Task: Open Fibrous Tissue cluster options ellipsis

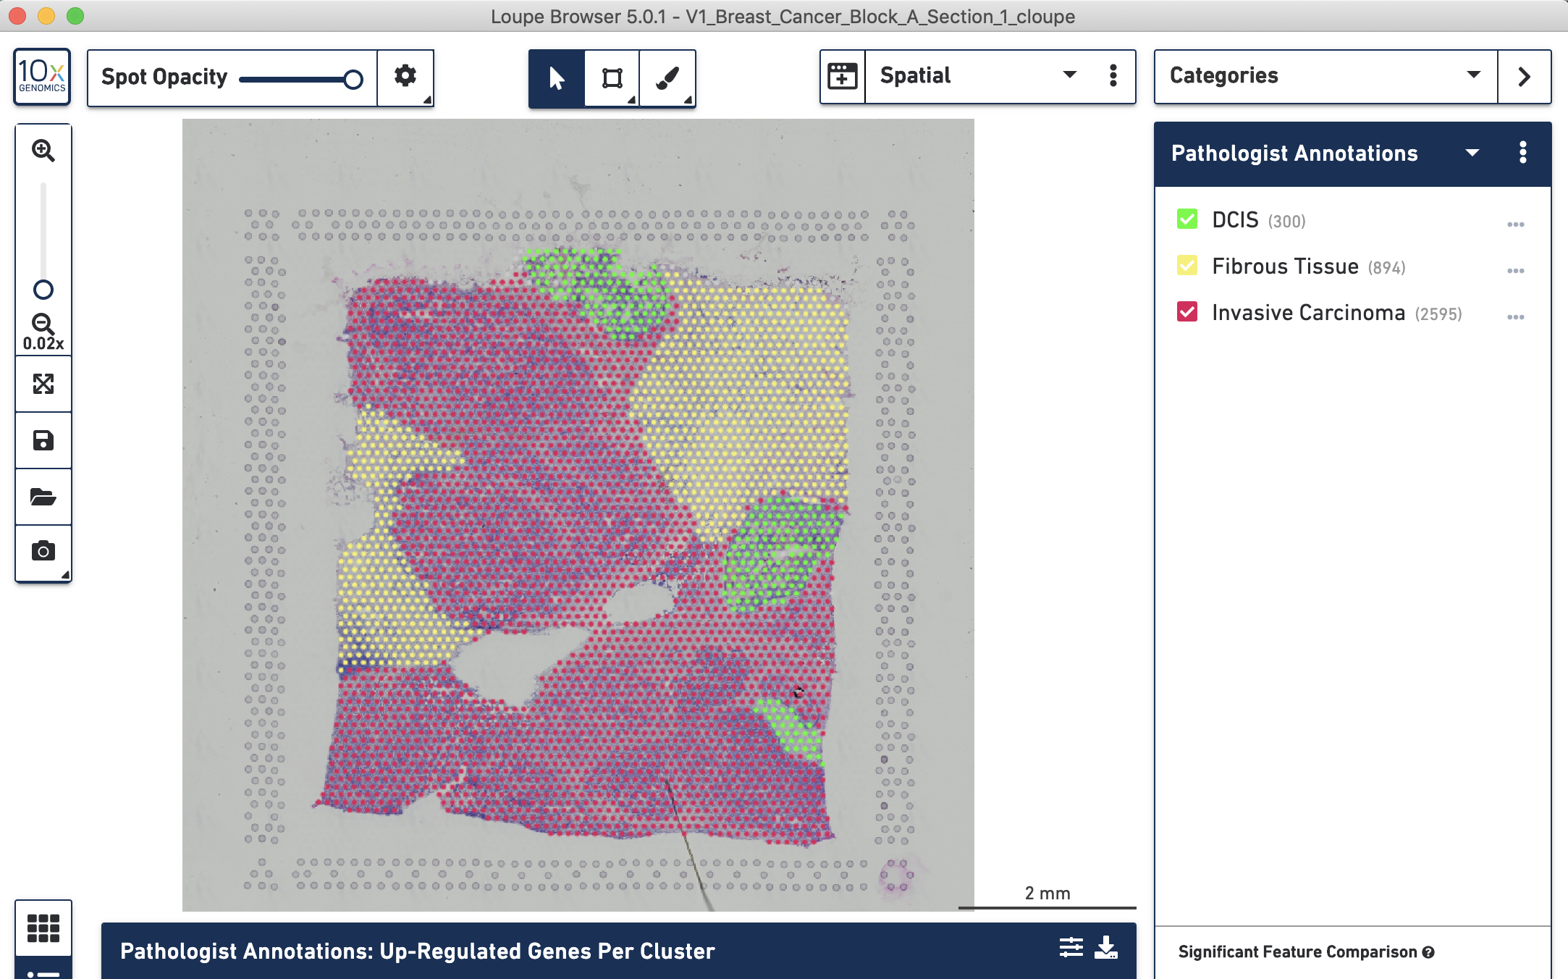Action: (x=1516, y=271)
